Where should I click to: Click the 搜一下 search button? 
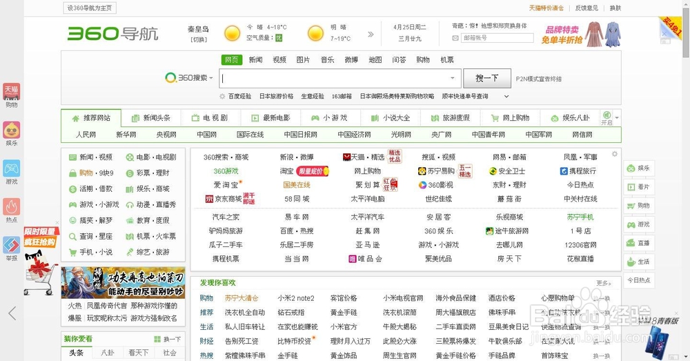pos(487,78)
